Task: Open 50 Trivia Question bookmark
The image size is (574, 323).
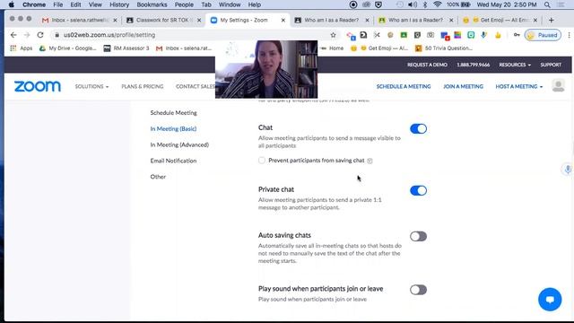Action: pos(444,48)
